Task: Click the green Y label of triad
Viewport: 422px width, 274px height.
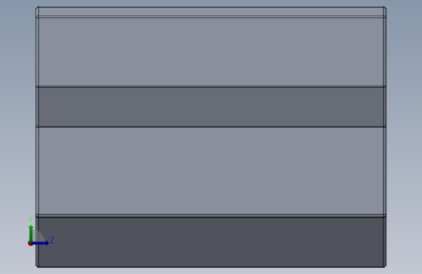Action: pyautogui.click(x=31, y=219)
